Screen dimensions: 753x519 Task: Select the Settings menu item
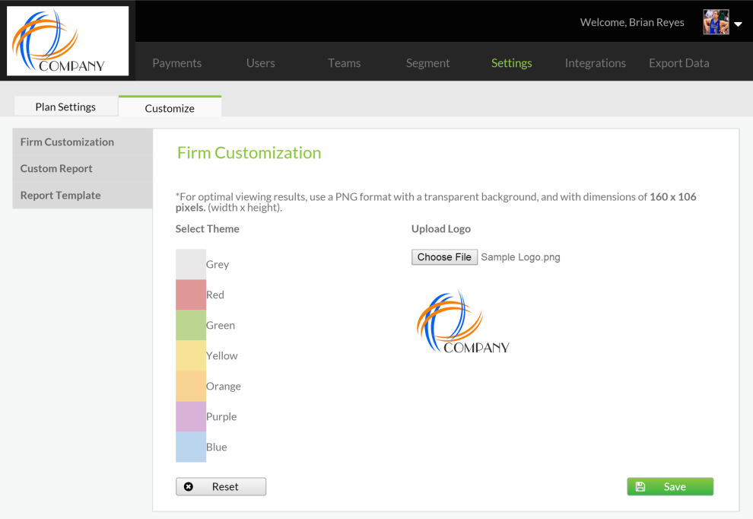[511, 63]
